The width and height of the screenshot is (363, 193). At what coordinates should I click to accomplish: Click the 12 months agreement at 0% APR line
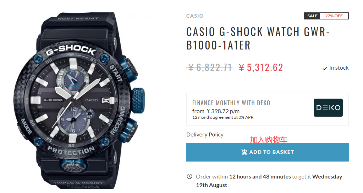tap(223, 117)
